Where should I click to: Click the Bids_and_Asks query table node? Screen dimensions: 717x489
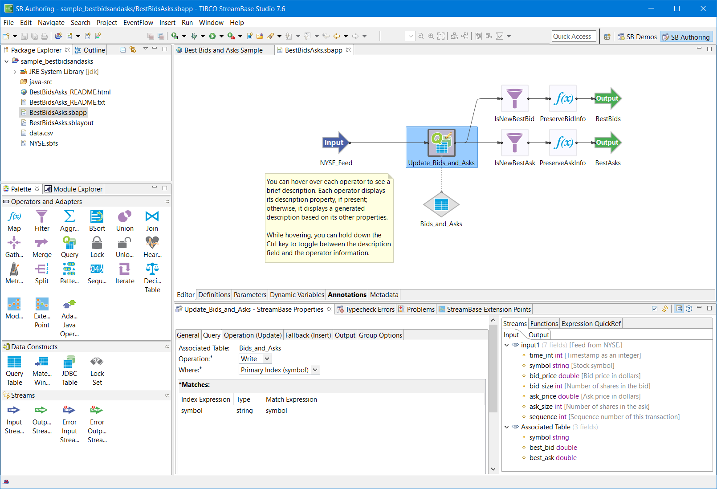[441, 205]
